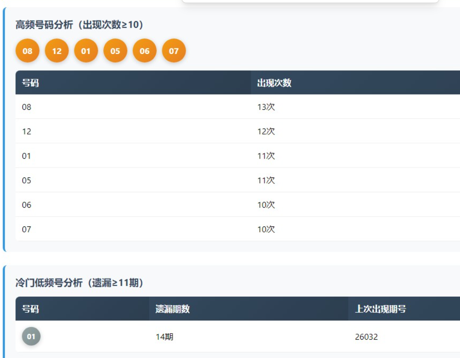Click the orange 01 number ball

(x=86, y=51)
